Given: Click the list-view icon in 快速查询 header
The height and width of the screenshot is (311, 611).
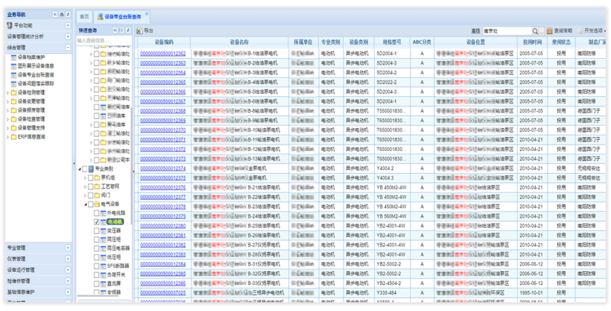Looking at the screenshot, I should pyautogui.click(x=121, y=31).
